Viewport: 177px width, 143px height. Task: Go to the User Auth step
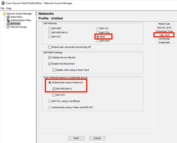coord(164,35)
